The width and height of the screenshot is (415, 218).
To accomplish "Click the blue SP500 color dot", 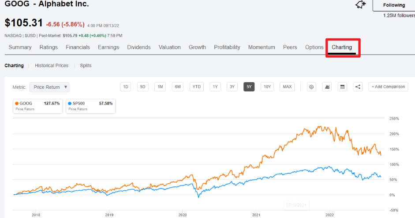I will click(x=70, y=103).
